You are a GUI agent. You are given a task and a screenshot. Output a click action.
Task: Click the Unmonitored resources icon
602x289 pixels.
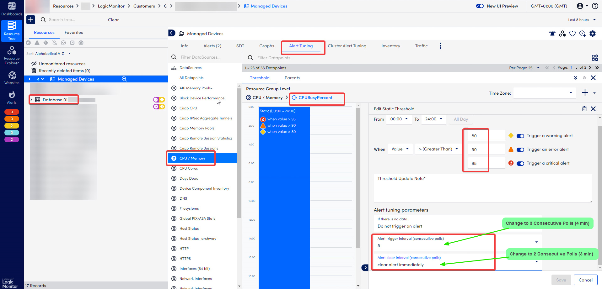[x=34, y=64]
